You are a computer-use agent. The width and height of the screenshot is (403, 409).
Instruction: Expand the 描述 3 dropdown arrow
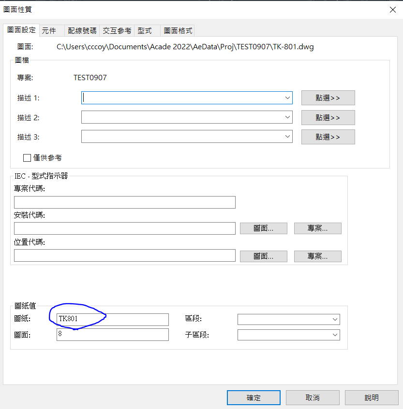point(287,137)
